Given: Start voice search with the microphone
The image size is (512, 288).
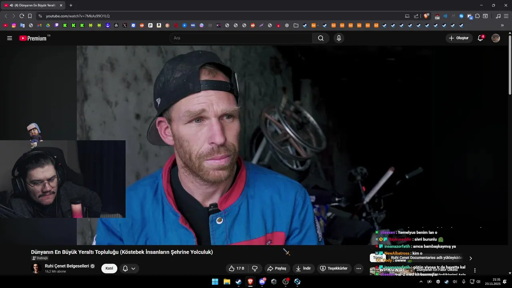Looking at the screenshot, I should (x=339, y=38).
